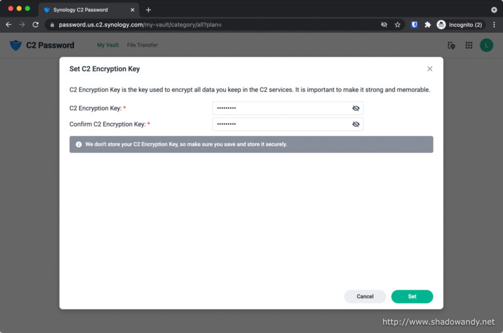Click the address bar URL

tap(140, 25)
